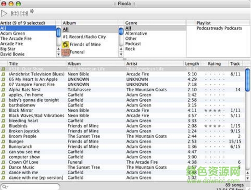This screenshot has height=190, width=251.
Task: Sort songs by Album column header
Action: tap(95, 64)
